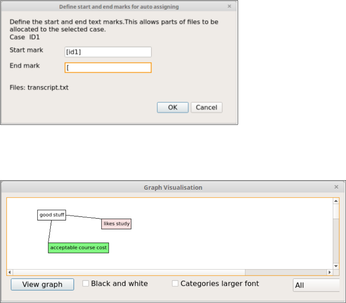
Task: Click the horizontal scrollbar left arrow
Action: (10, 272)
